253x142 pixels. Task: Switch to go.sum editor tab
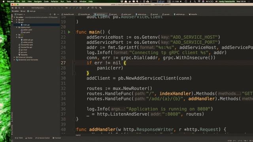point(166,14)
